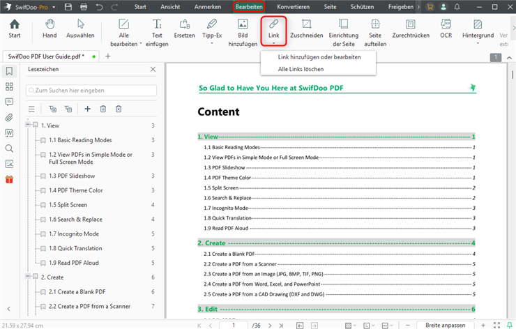Zoom out with minus button
The image size is (516, 329).
[407, 325]
